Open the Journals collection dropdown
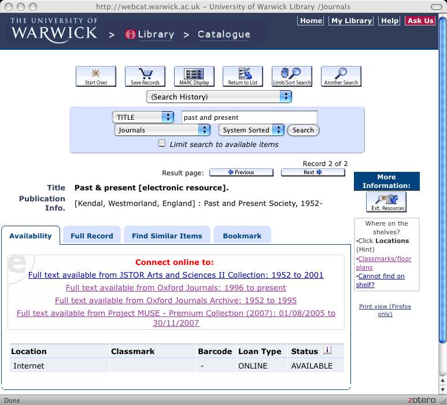Viewport: 447px width, 405px height. (x=162, y=130)
